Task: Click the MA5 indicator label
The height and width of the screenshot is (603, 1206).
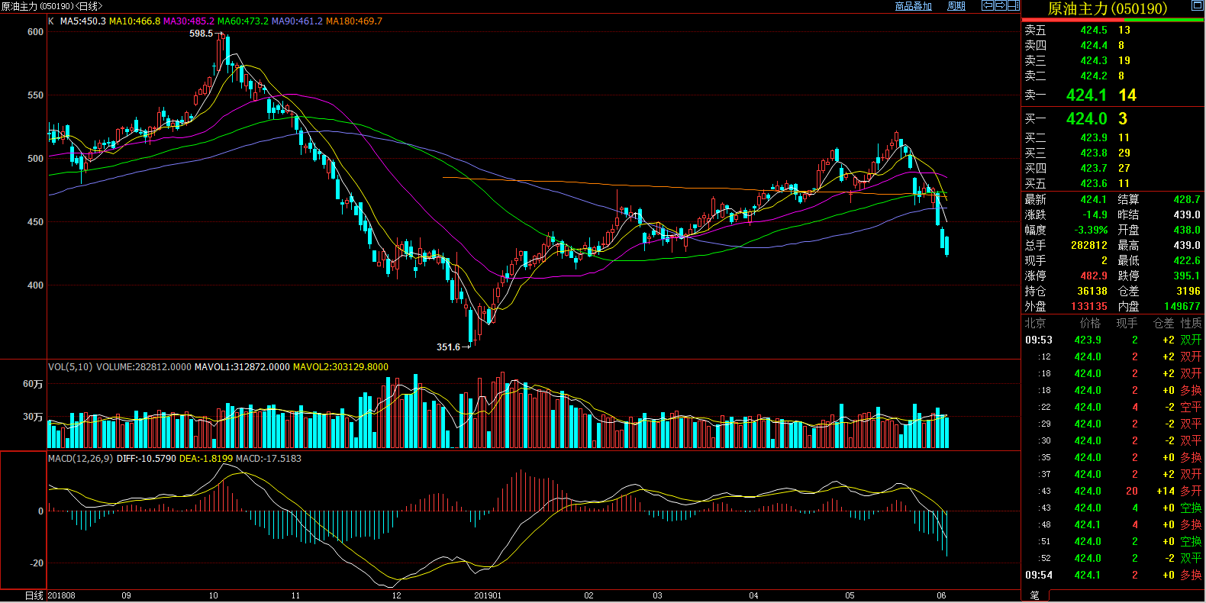Action: tap(82, 21)
